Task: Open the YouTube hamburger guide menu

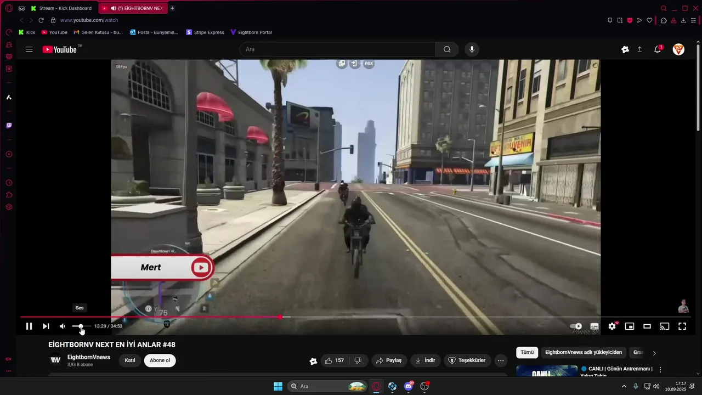Action: click(x=29, y=49)
